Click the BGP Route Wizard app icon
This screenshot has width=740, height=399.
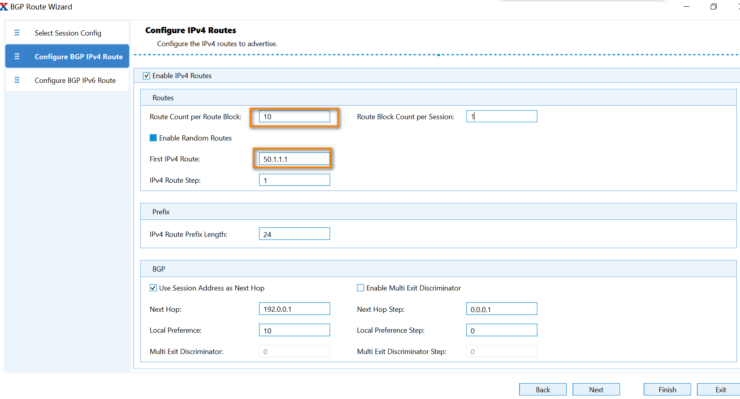4,6
